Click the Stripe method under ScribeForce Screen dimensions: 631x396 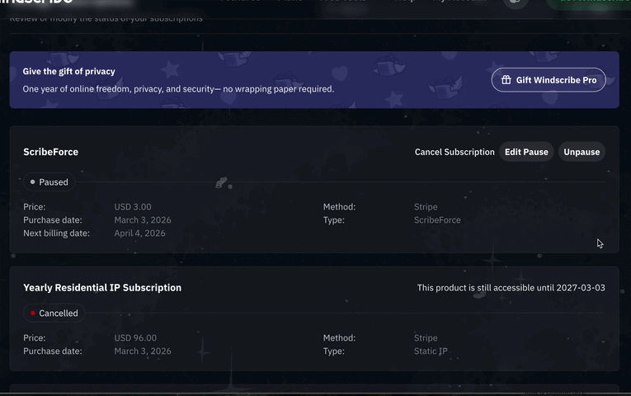coord(426,207)
